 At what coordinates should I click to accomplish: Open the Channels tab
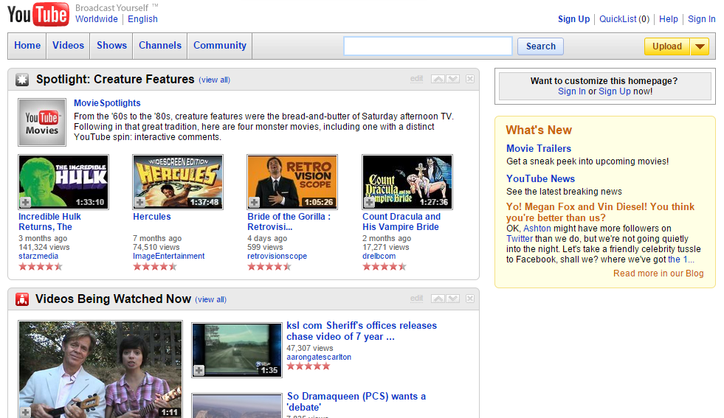[x=160, y=46]
